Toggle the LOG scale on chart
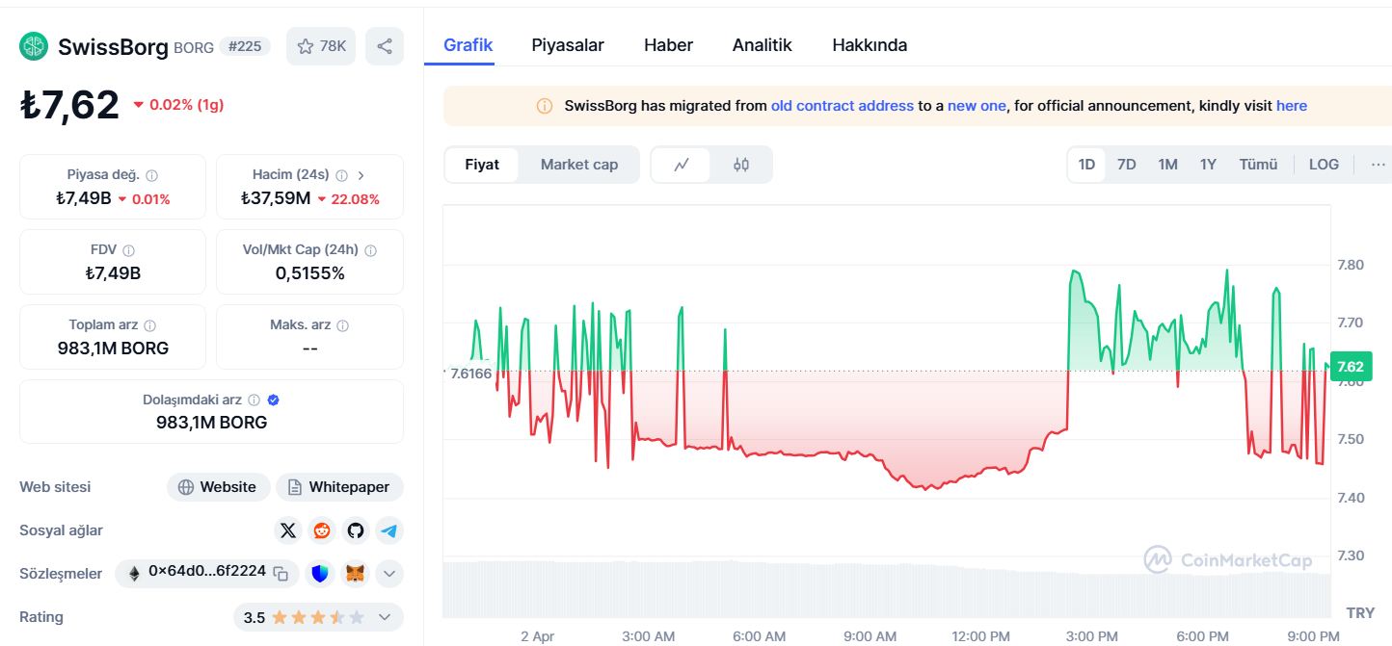The height and width of the screenshot is (646, 1392). tap(1323, 165)
